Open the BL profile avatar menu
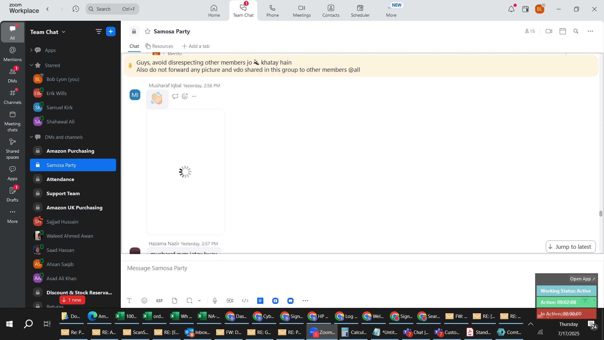Image resolution: width=604 pixels, height=340 pixels. (540, 9)
